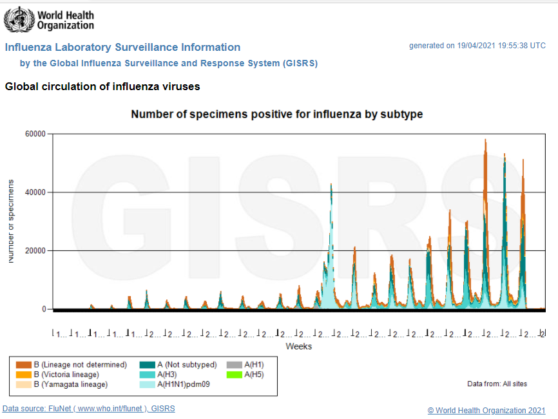Click the 40000 y-axis label
558x419 pixels.
35,192
